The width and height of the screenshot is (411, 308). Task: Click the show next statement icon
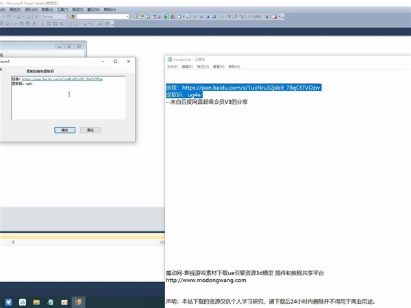223,16
